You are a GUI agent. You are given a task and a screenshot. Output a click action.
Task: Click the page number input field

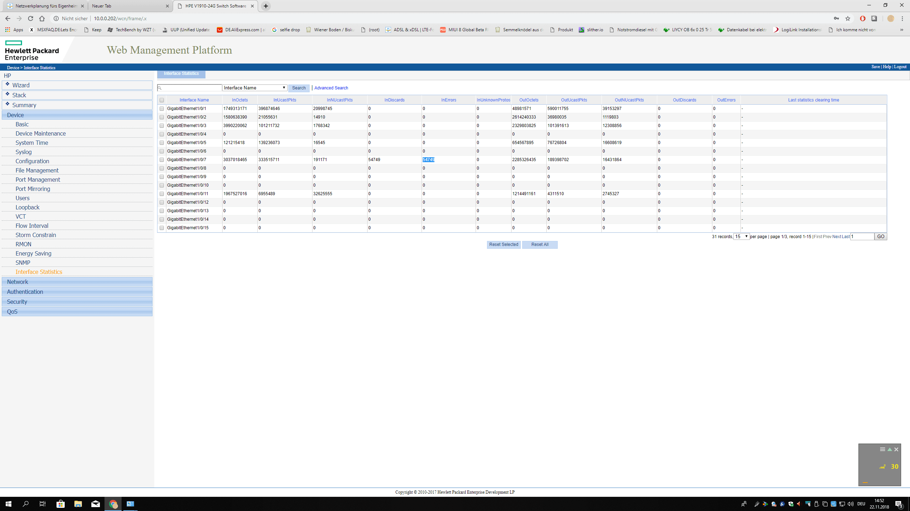tap(862, 237)
